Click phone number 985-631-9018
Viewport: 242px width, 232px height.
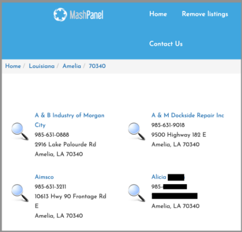tap(168, 125)
